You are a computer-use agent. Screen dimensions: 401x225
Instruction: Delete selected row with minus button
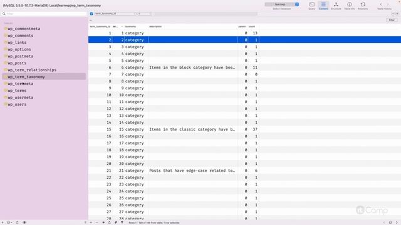97,222
